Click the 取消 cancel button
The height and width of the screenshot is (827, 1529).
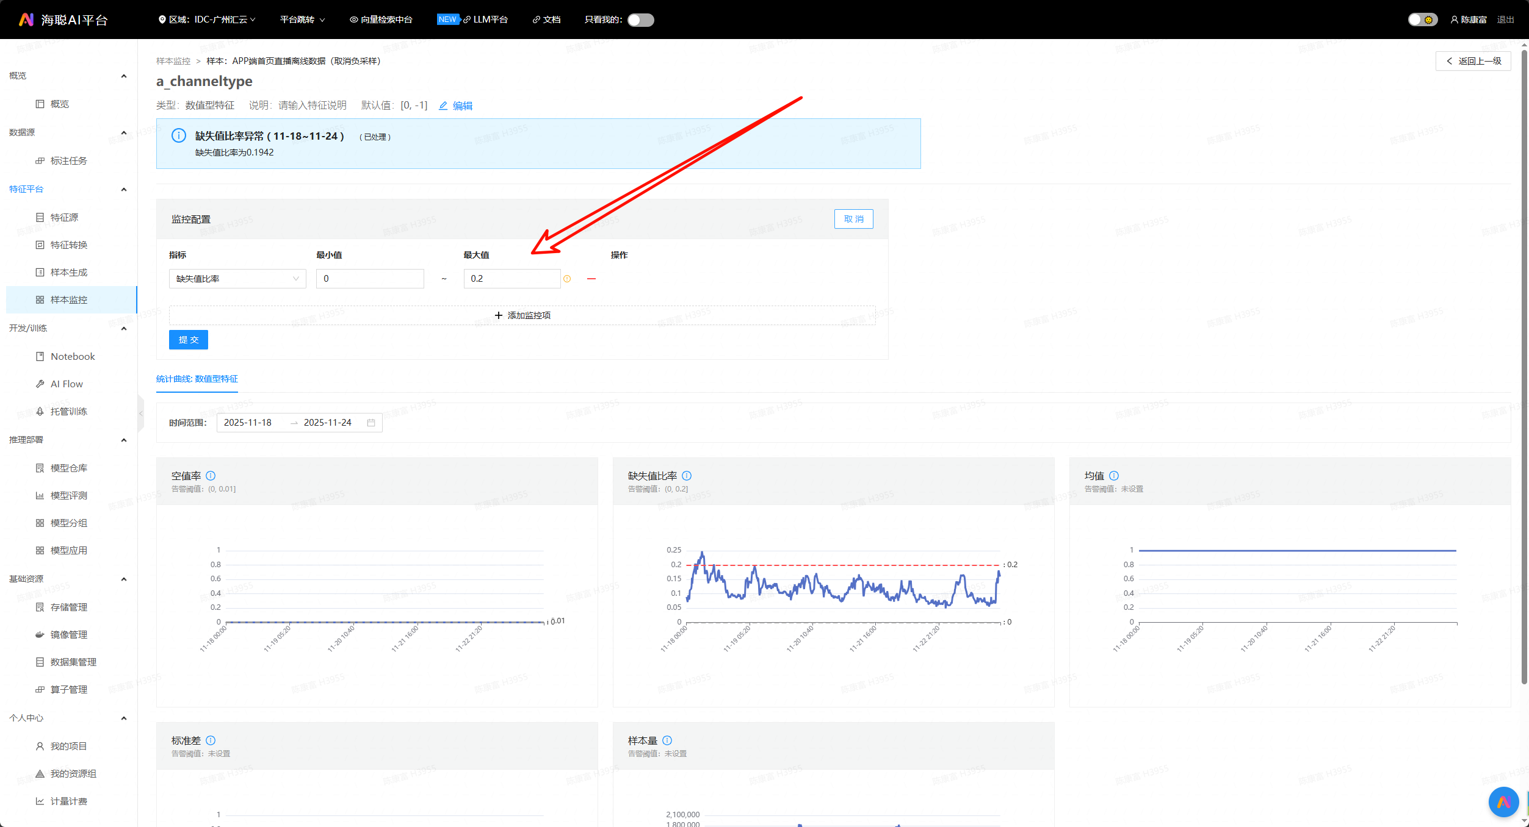853,219
